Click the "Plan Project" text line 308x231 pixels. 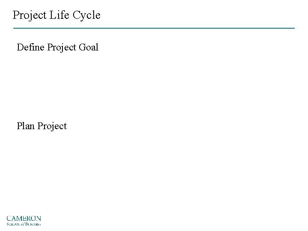coord(41,126)
